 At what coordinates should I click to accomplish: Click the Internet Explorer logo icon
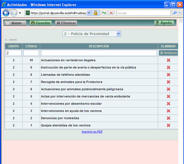(4, 4)
